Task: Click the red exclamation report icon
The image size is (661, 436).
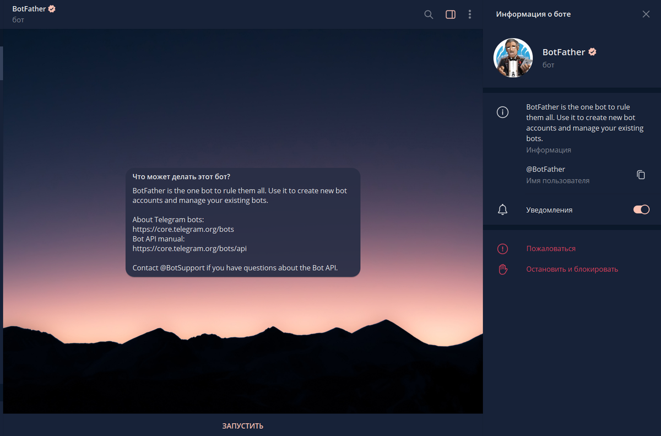Action: 502,249
